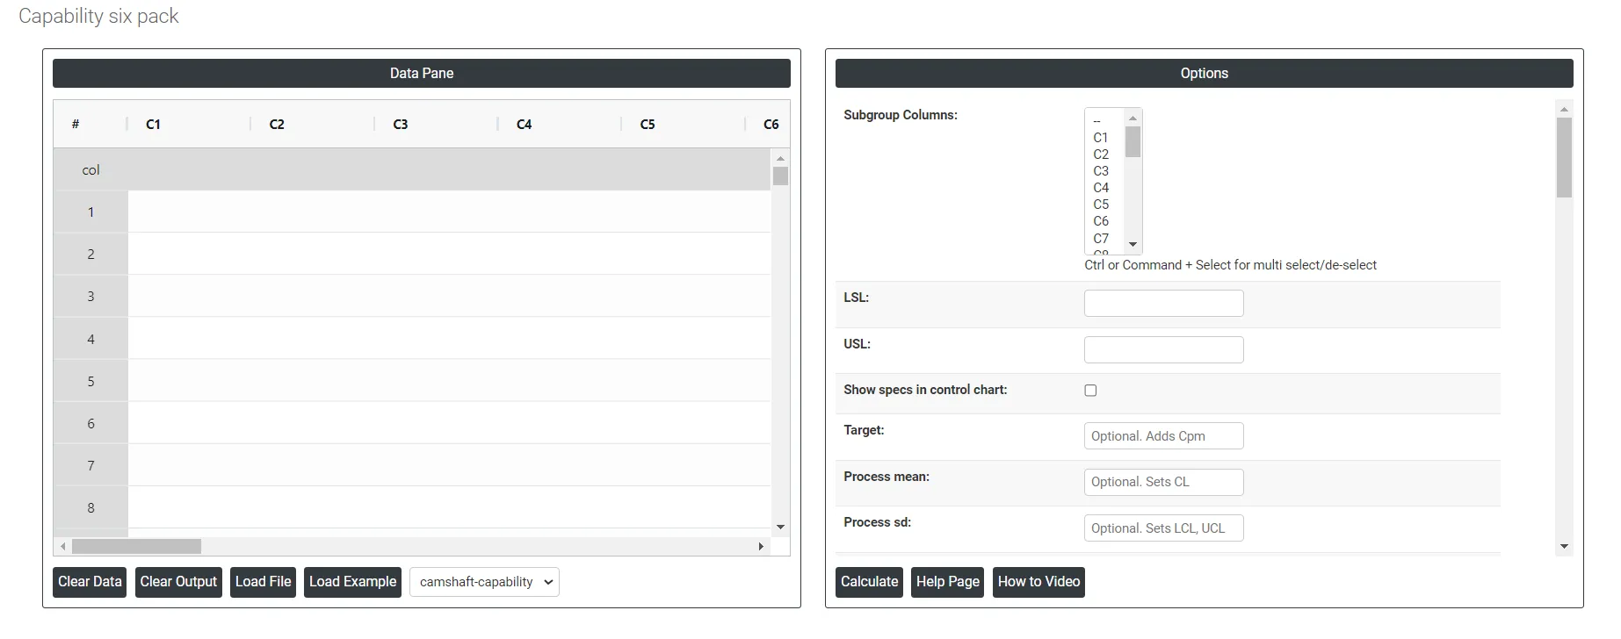
Task: Click the C4 column header
Action: (561, 124)
